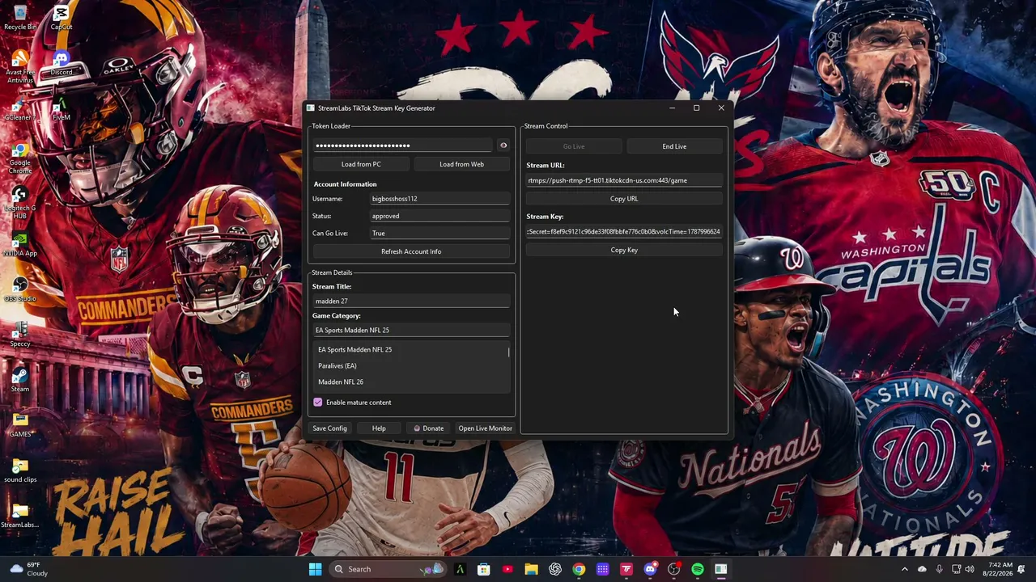Copy the Stream URL
The width and height of the screenshot is (1036, 582).
[x=624, y=199]
